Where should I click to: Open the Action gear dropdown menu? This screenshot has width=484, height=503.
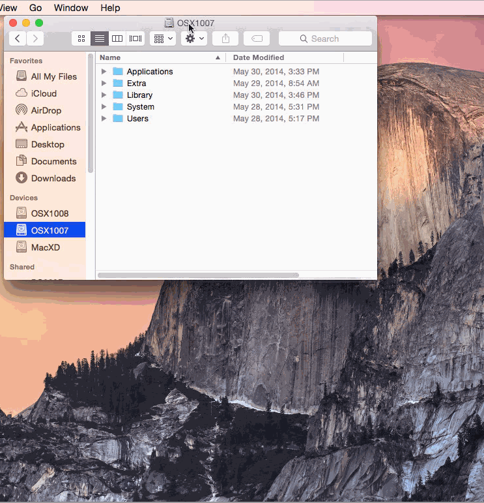193,38
